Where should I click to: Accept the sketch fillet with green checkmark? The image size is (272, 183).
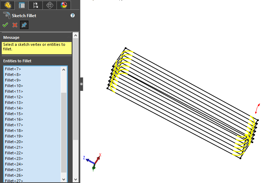click(5, 25)
